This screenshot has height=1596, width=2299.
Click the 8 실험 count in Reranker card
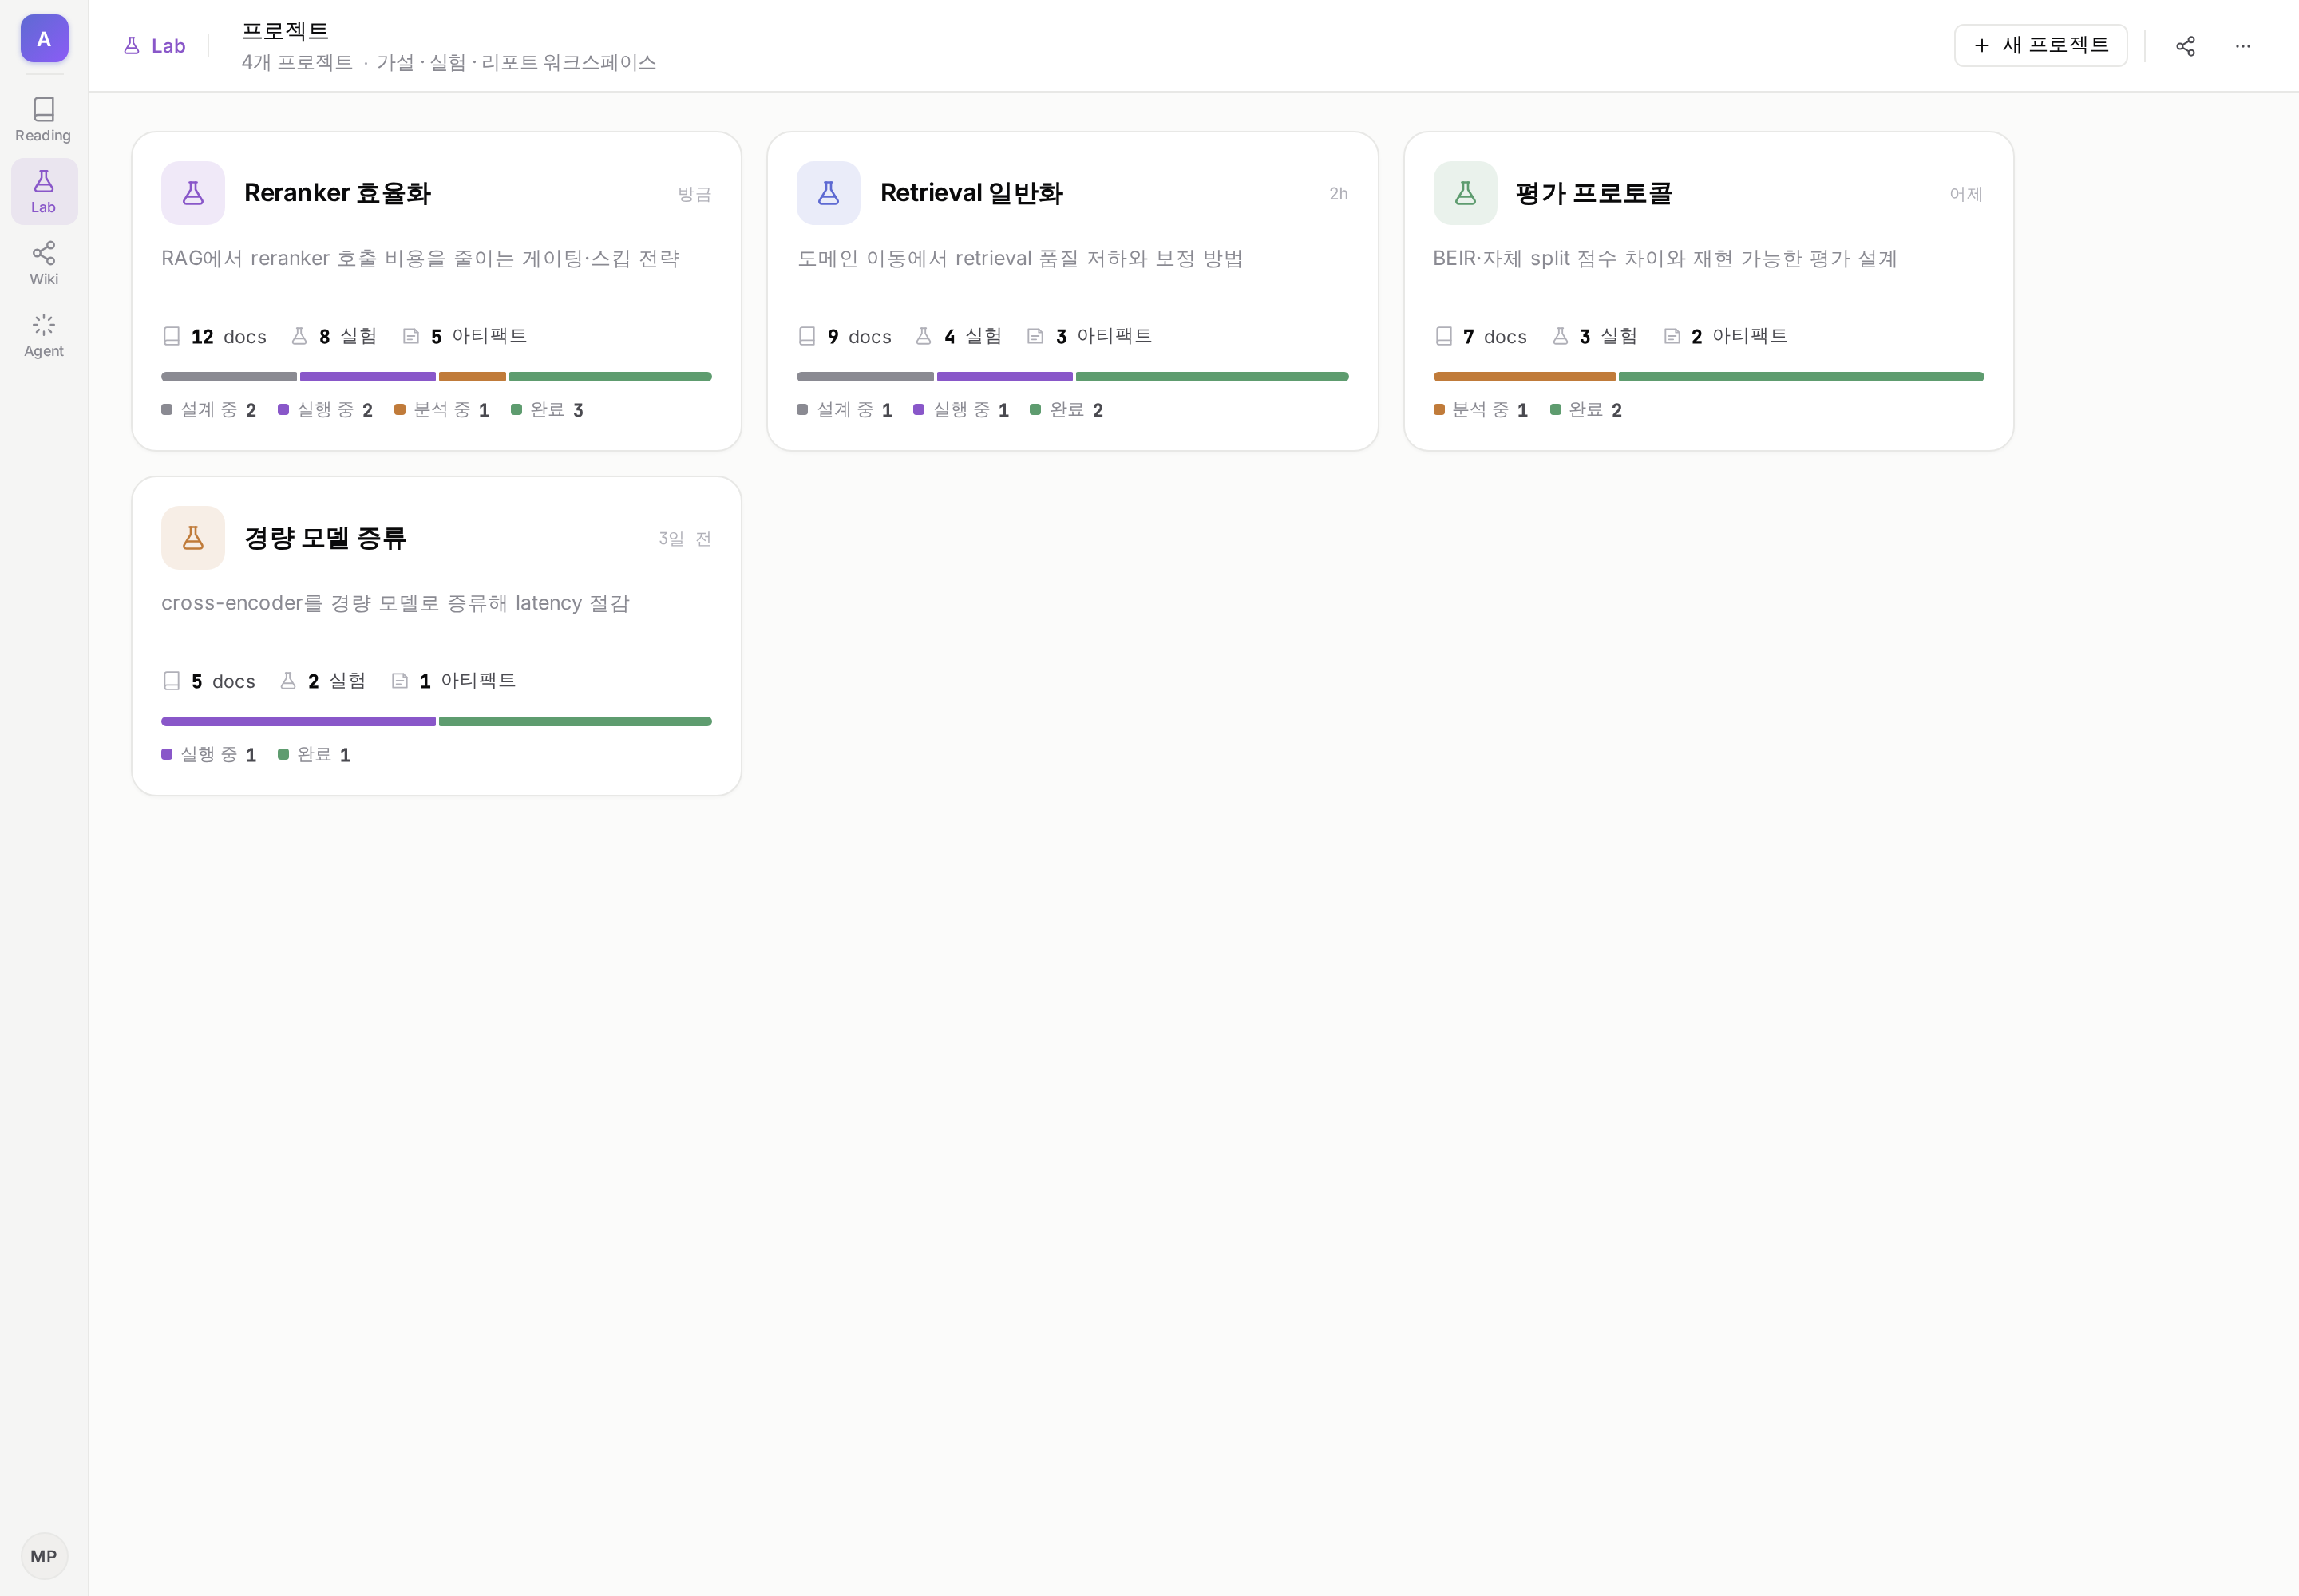pos(334,336)
